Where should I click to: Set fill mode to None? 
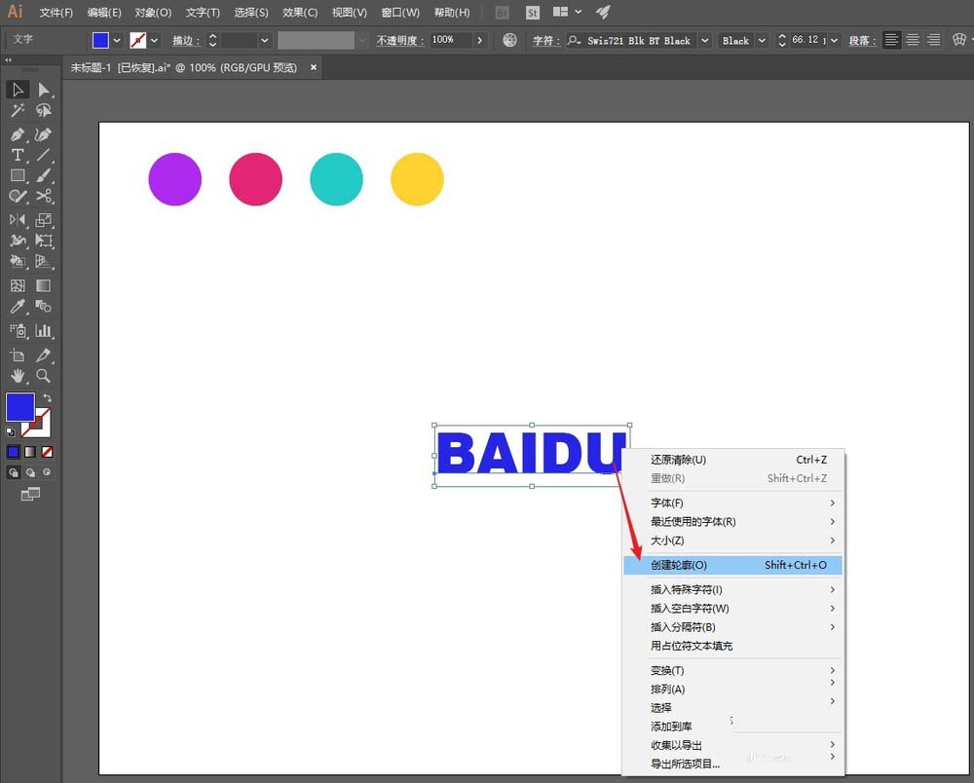47,452
